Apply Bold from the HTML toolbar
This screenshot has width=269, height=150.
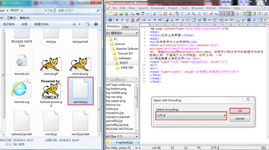117,20
